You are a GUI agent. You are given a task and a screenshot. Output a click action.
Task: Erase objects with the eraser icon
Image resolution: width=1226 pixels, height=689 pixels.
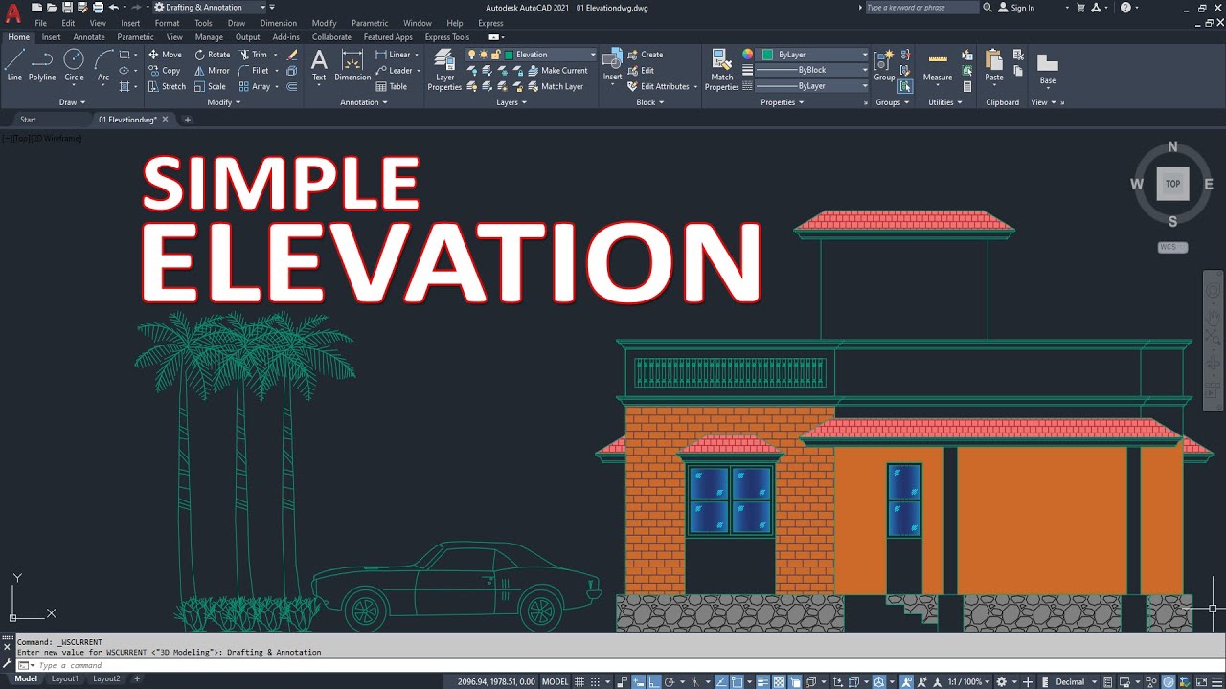click(x=292, y=55)
